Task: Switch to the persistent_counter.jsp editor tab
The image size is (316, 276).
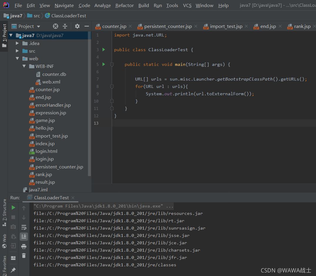Action: point(168,26)
